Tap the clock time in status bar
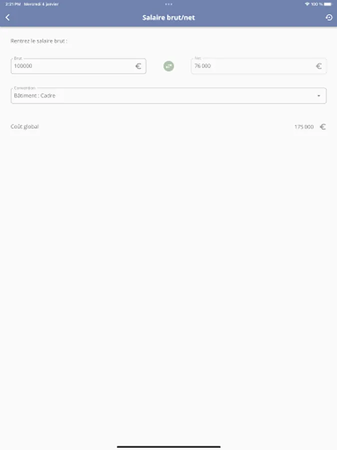The height and width of the screenshot is (450, 337). (13, 4)
